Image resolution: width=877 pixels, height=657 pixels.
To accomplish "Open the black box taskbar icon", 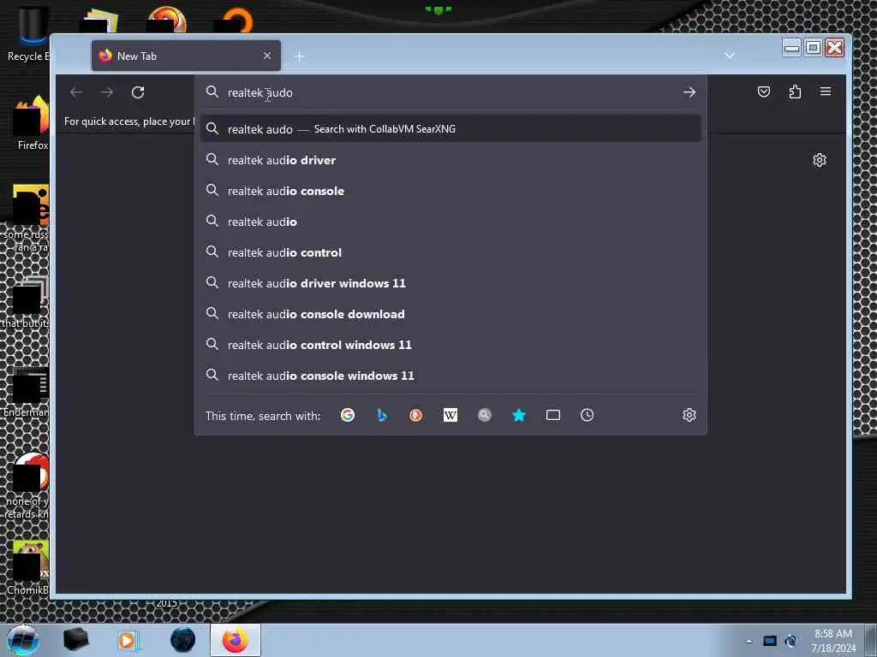I will [x=75, y=640].
